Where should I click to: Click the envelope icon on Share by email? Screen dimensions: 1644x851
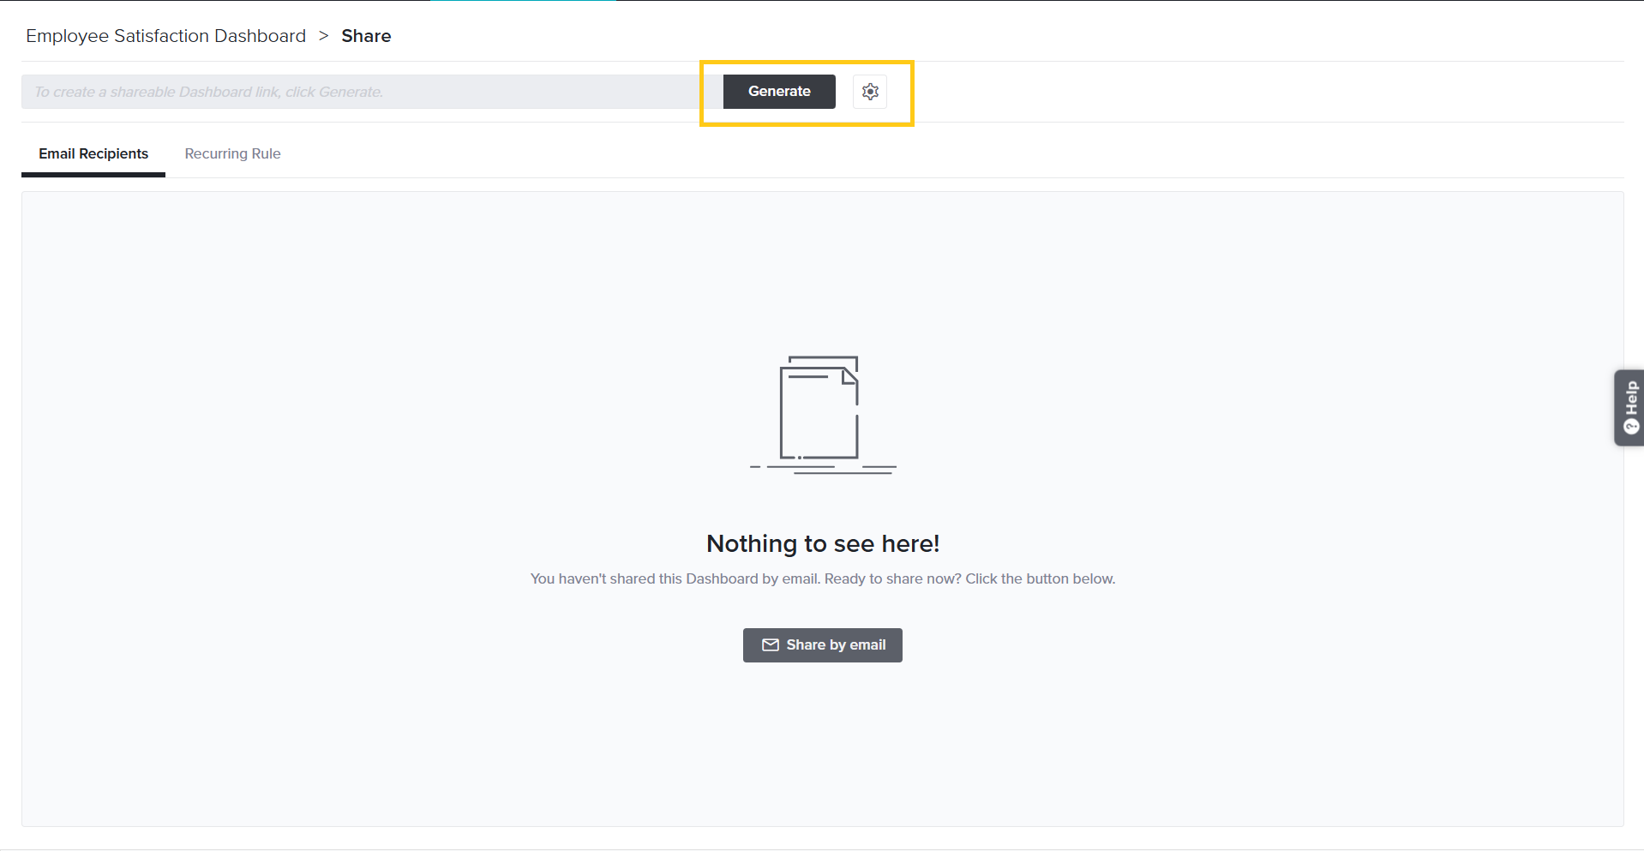(771, 645)
